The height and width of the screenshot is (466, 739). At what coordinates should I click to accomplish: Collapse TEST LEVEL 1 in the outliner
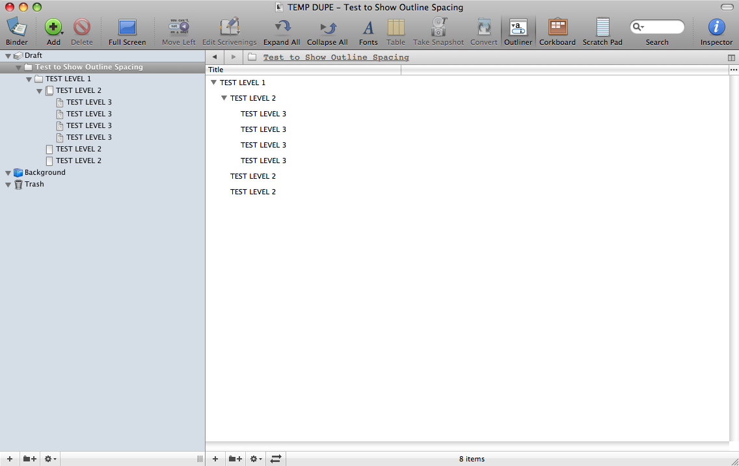[x=213, y=83]
